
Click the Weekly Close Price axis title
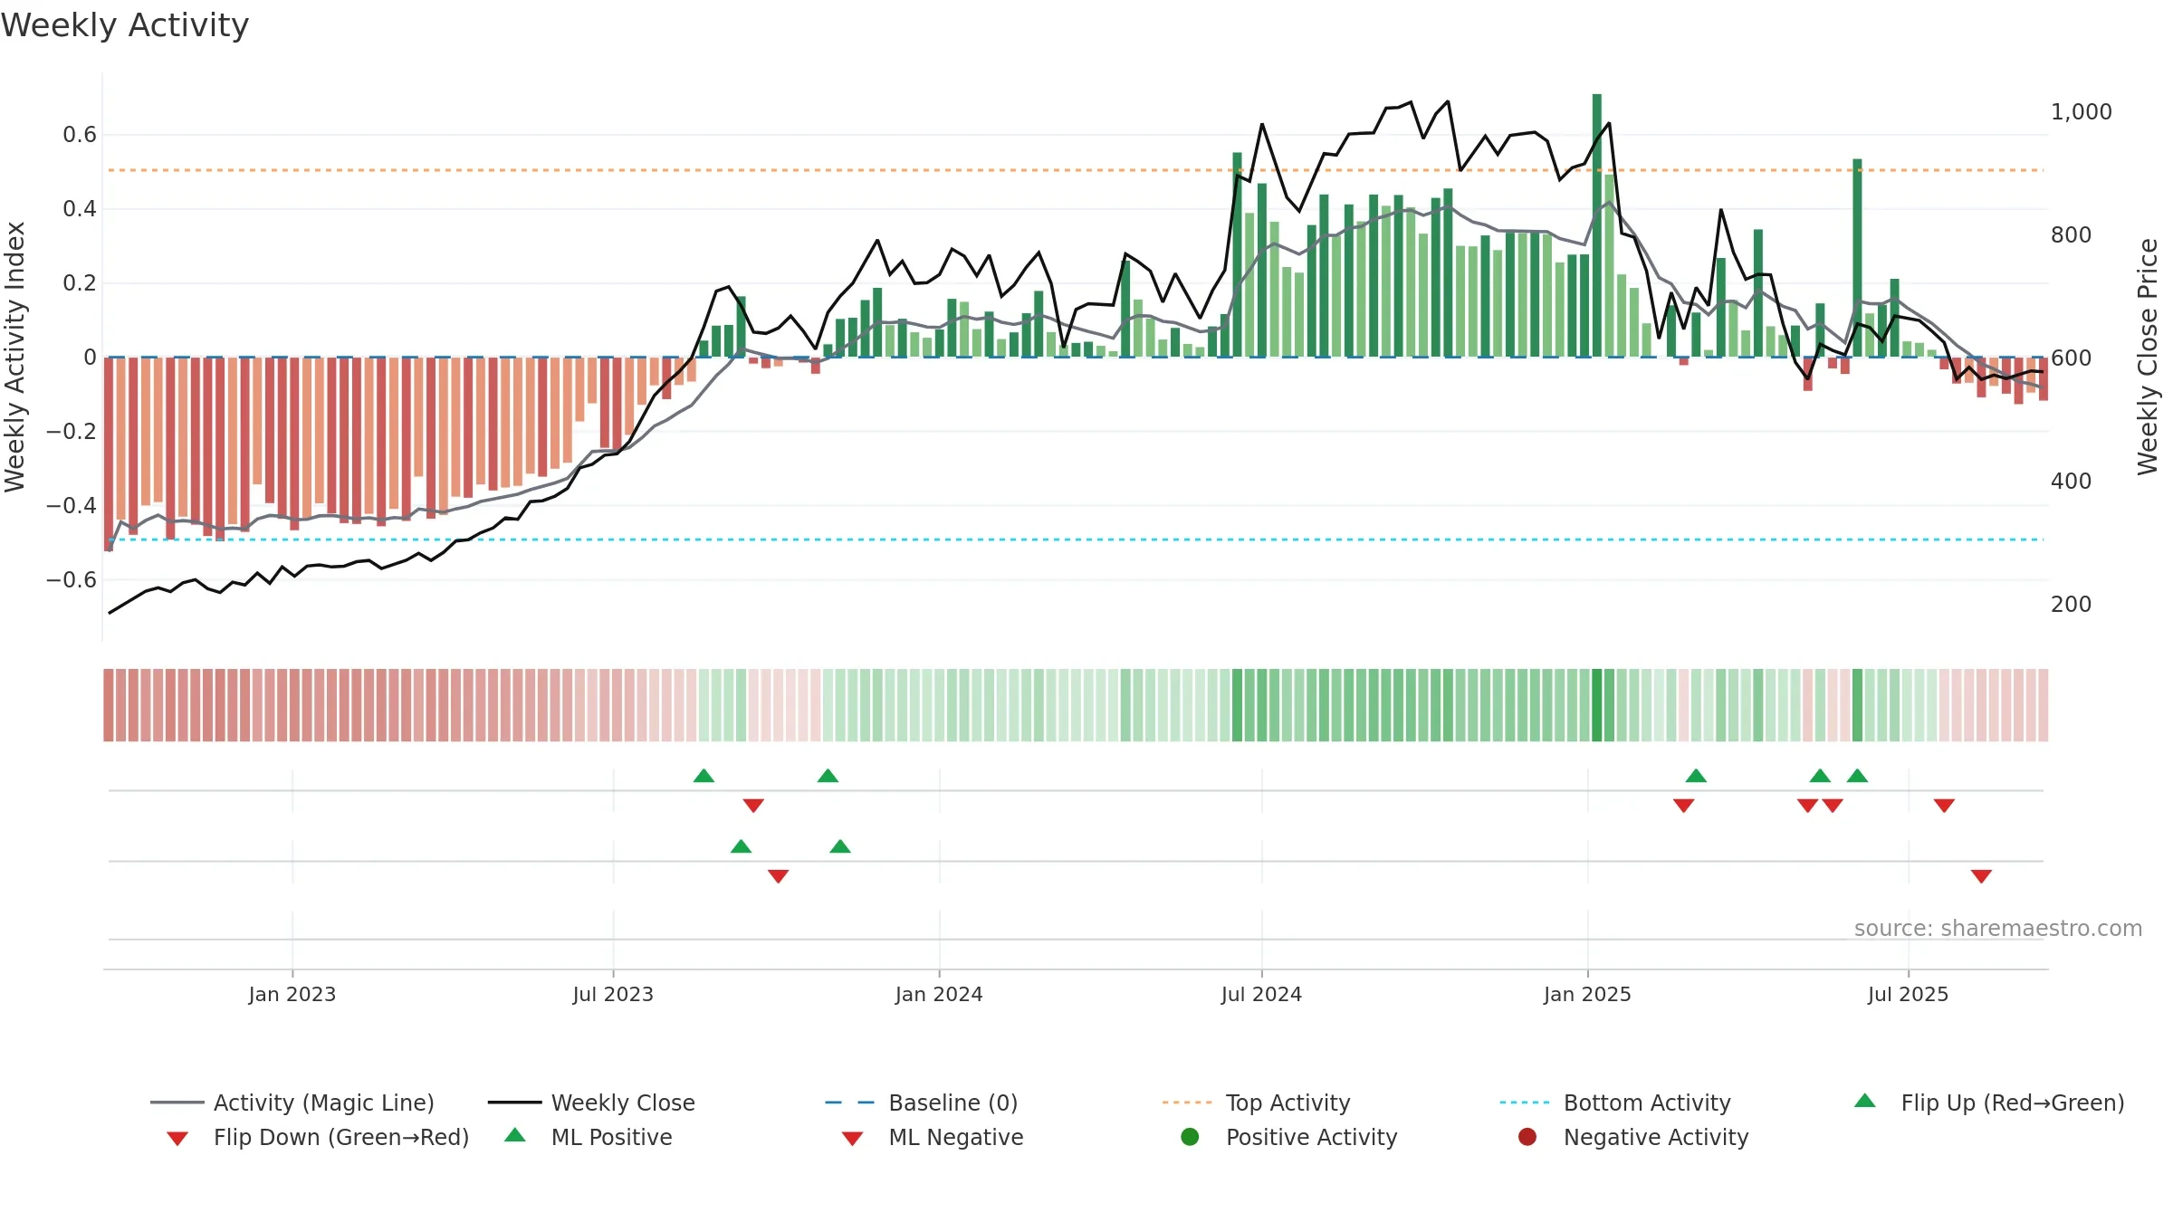pos(2148,357)
